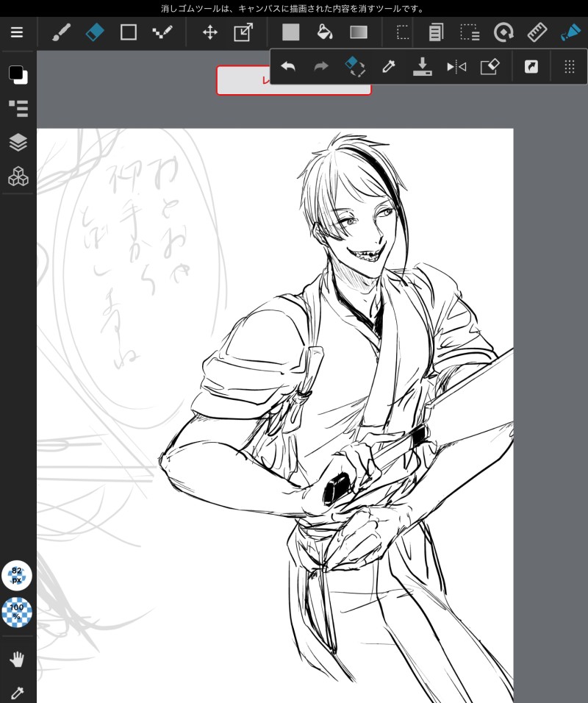Click the red-bordered notification button
The height and width of the screenshot is (703, 588).
coord(293,80)
